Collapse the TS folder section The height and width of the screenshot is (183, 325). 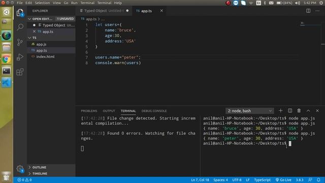[x=29, y=38]
